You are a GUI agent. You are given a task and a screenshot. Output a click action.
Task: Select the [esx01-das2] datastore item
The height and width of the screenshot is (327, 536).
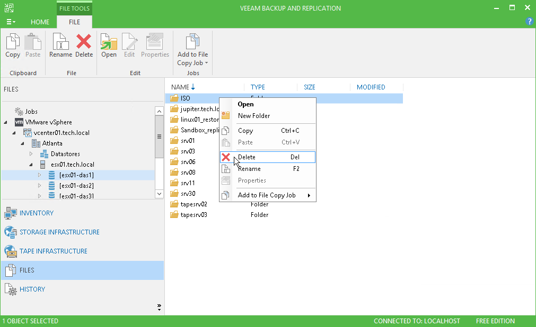pyautogui.click(x=76, y=186)
